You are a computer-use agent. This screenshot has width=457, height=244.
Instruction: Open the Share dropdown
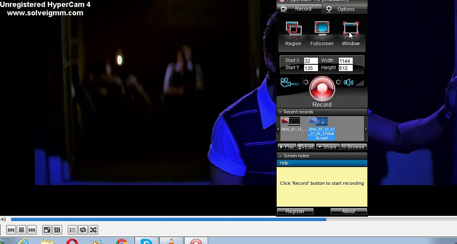328,147
